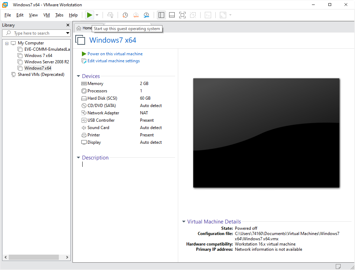Viewport: 355px width, 270px height.
Task: Collapse the My Computer tree node
Action: [x=7, y=43]
